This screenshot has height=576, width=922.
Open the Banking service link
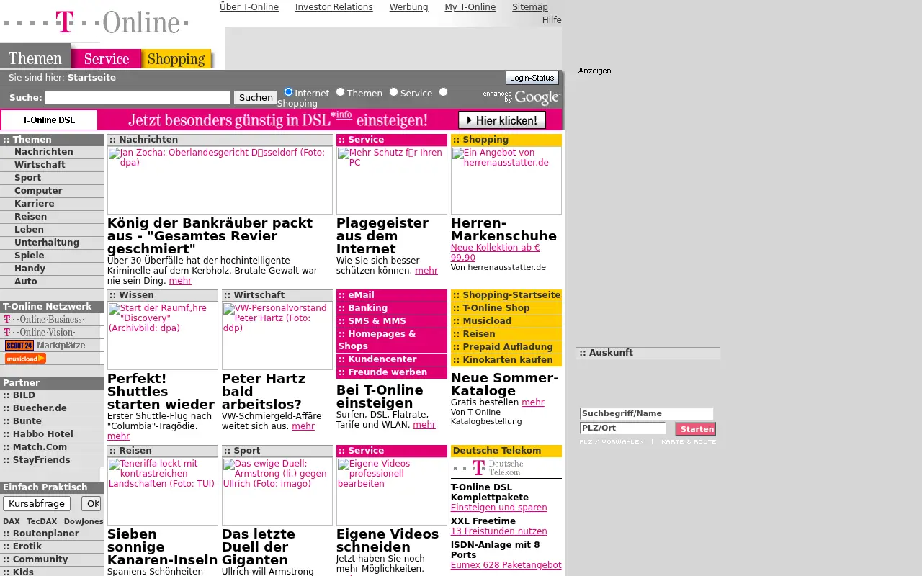pos(368,308)
